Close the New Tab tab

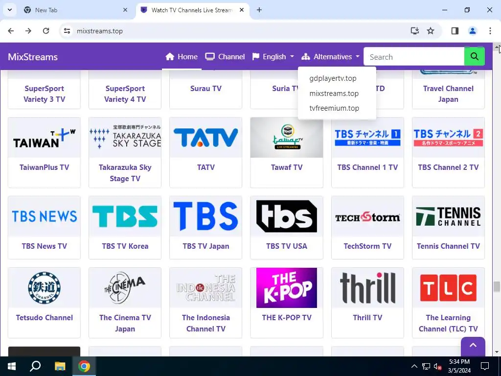point(125,10)
